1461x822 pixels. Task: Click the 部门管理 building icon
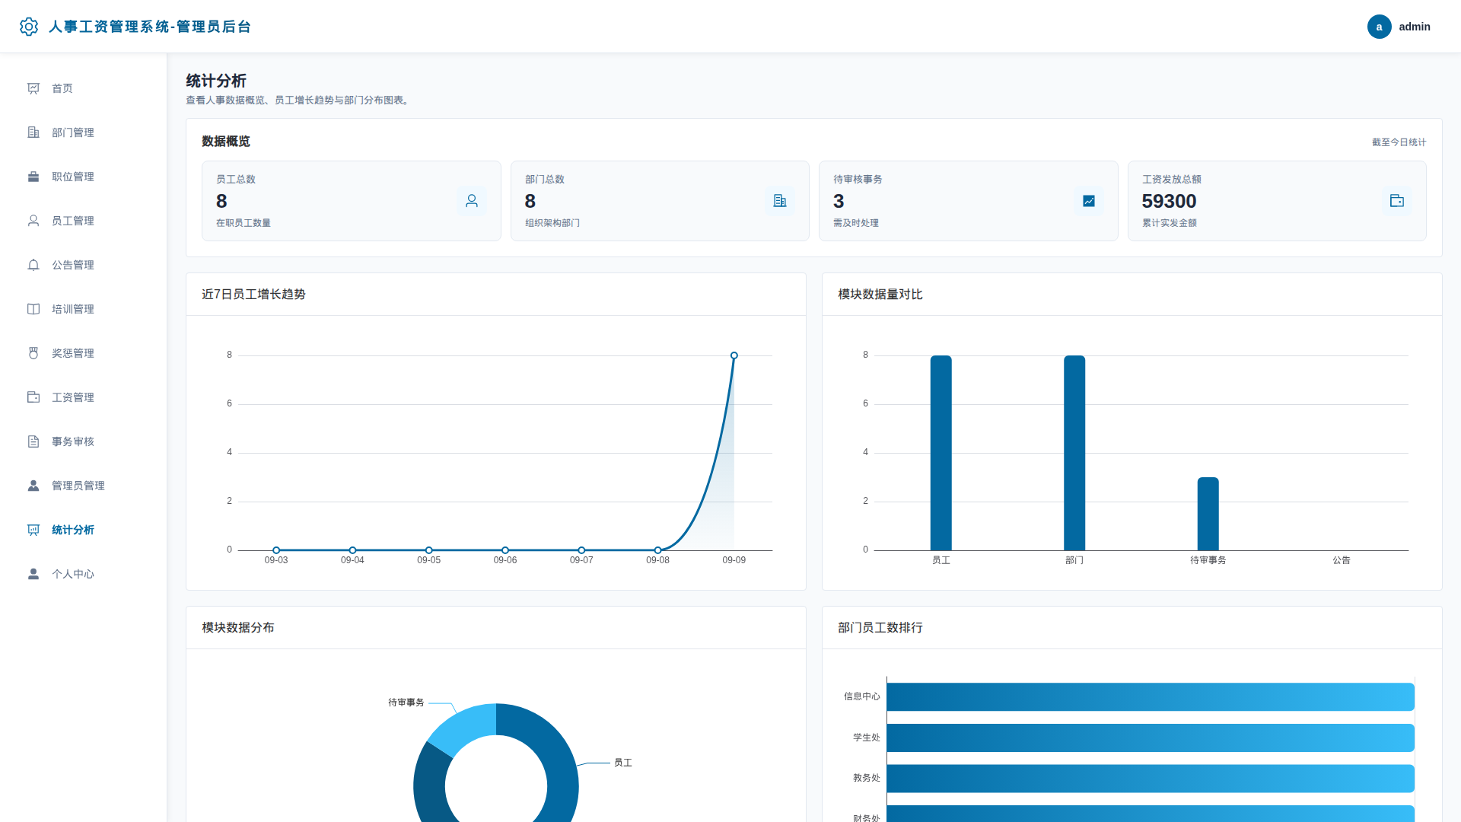click(x=33, y=132)
